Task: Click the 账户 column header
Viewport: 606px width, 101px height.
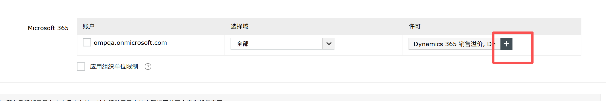Action: click(x=89, y=26)
